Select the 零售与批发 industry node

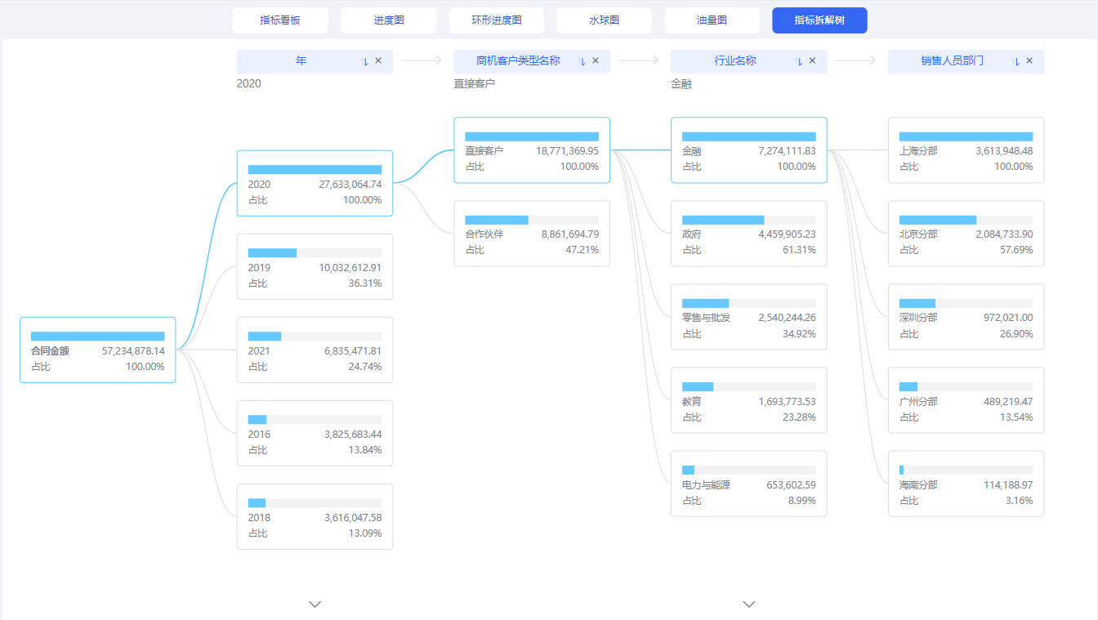(749, 317)
